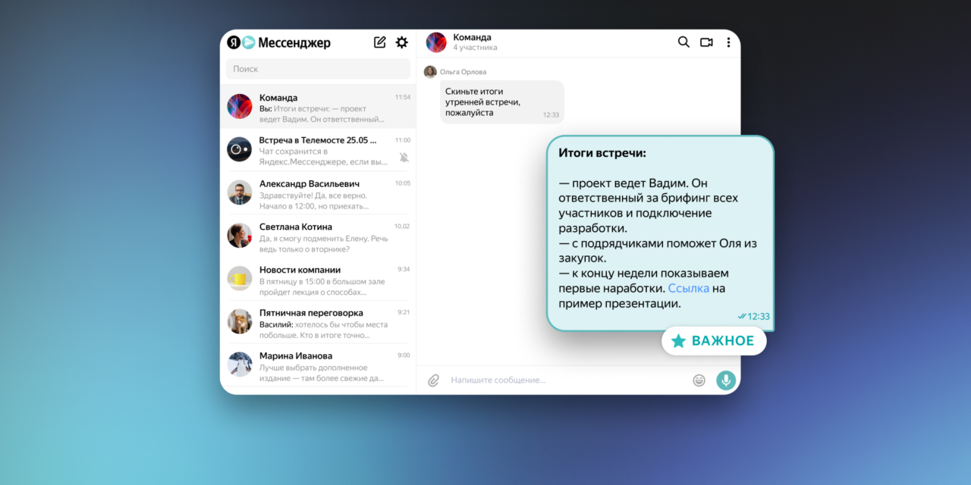The image size is (971, 485).
Task: Click Ольга Орлова's small avatar
Action: tap(430, 72)
